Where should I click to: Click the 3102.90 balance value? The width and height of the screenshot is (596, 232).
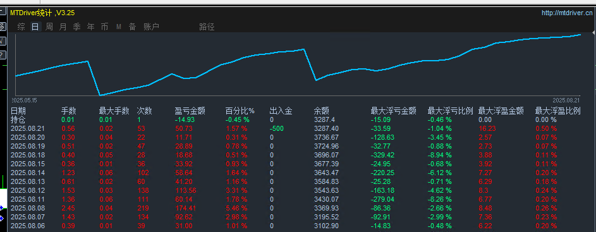point(326,226)
